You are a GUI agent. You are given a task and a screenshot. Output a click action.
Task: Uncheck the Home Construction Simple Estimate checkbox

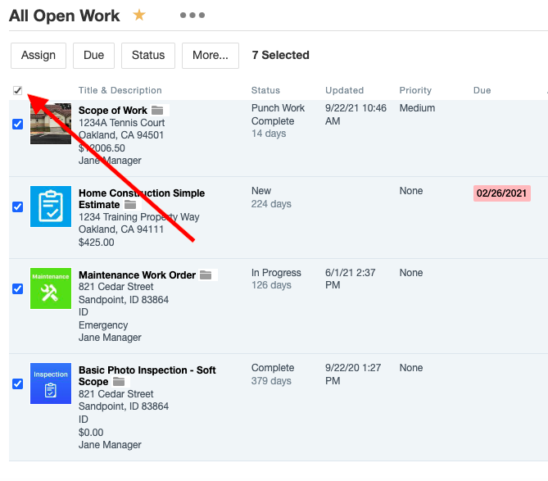pyautogui.click(x=18, y=206)
